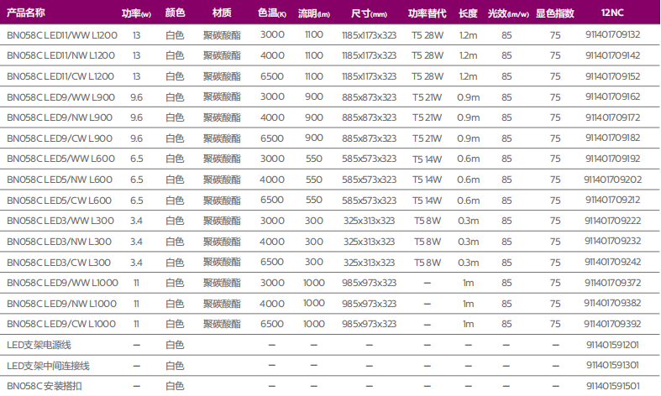
Task: Click T5 21W in LED9/CW L900 row
Action: pos(428,138)
